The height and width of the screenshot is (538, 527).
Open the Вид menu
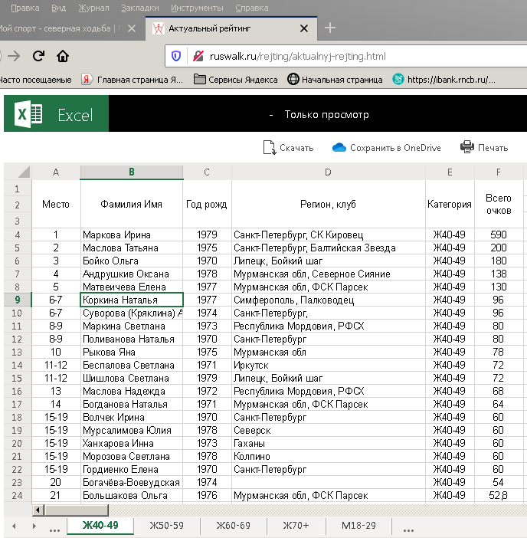(x=59, y=8)
